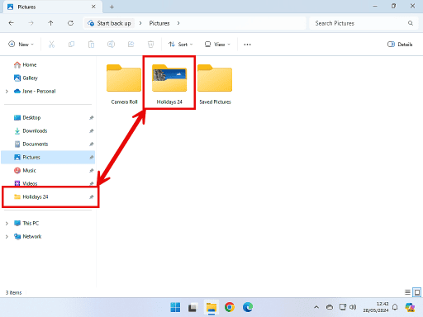Image resolution: width=423 pixels, height=317 pixels.
Task: Click the Search Pictures field
Action: point(364,23)
